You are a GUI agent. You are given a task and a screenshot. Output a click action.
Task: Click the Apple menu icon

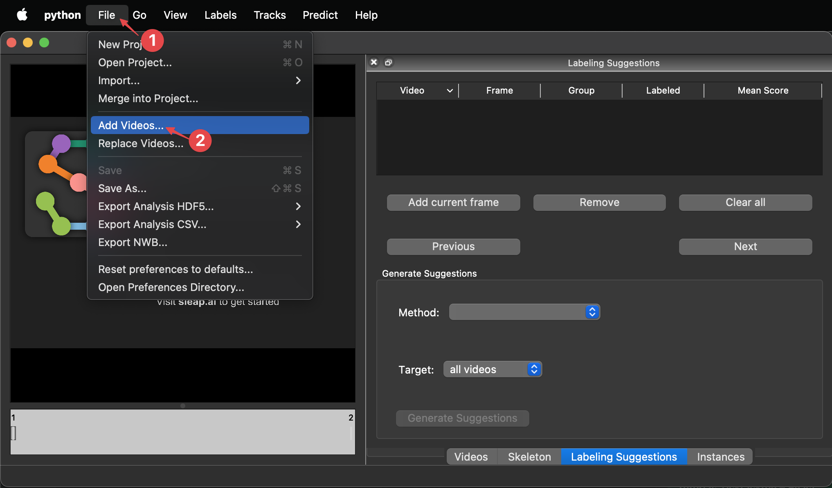[22, 15]
